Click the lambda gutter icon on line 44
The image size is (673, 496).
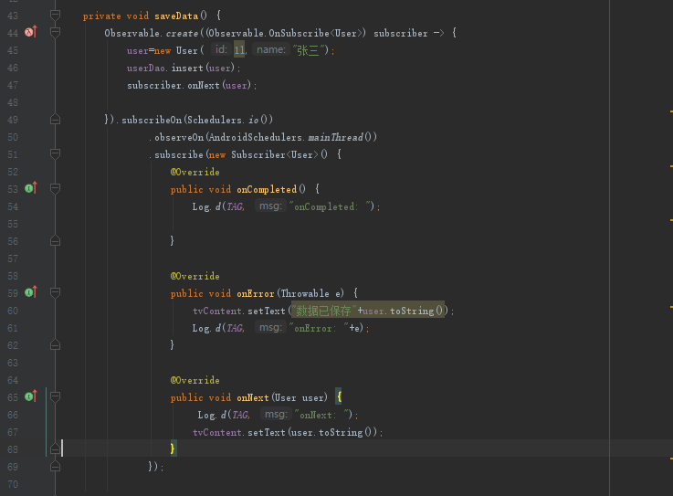31,32
